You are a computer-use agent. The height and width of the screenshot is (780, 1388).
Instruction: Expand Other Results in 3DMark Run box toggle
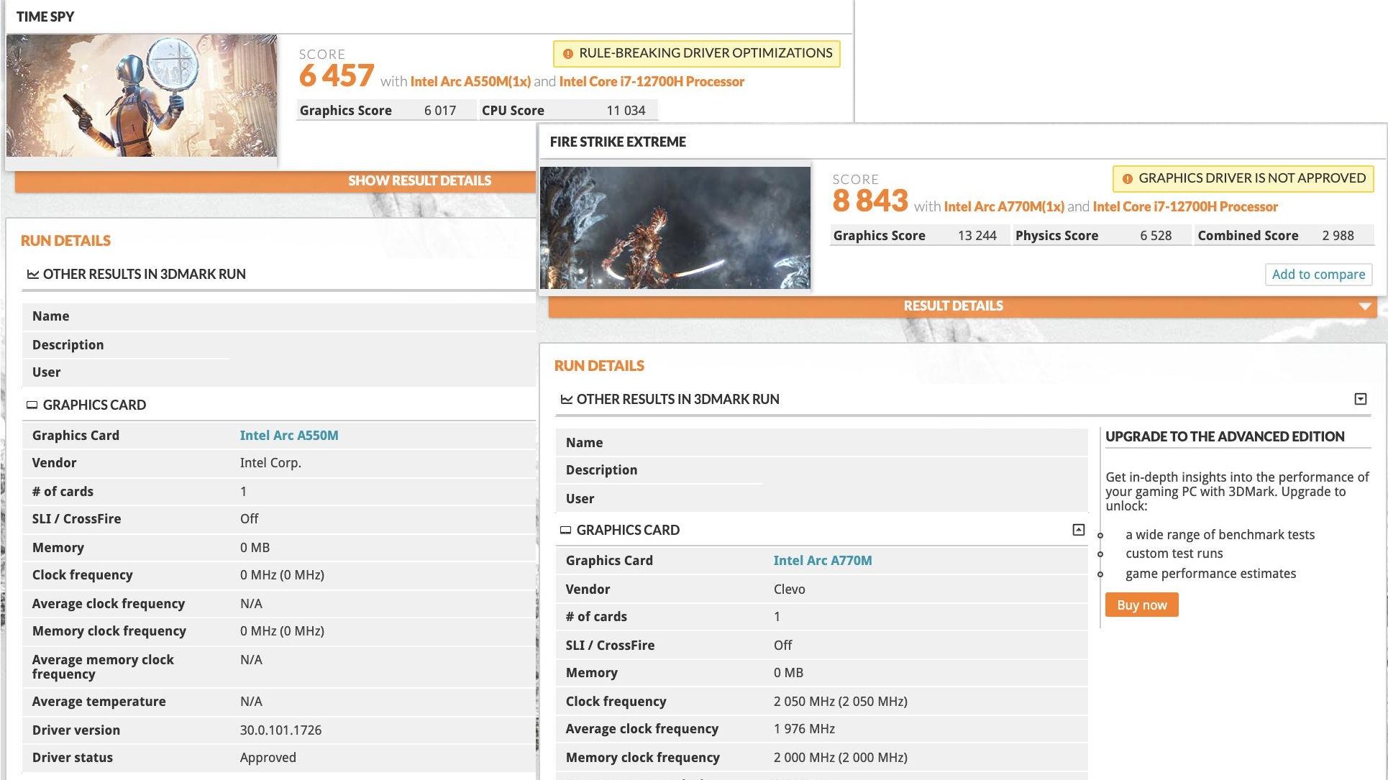tap(1360, 399)
